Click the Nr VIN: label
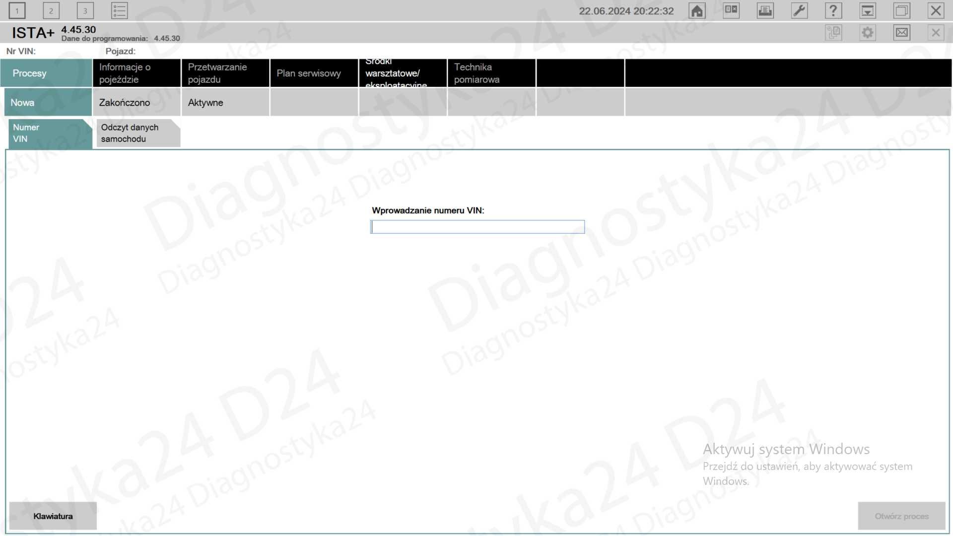 point(21,51)
